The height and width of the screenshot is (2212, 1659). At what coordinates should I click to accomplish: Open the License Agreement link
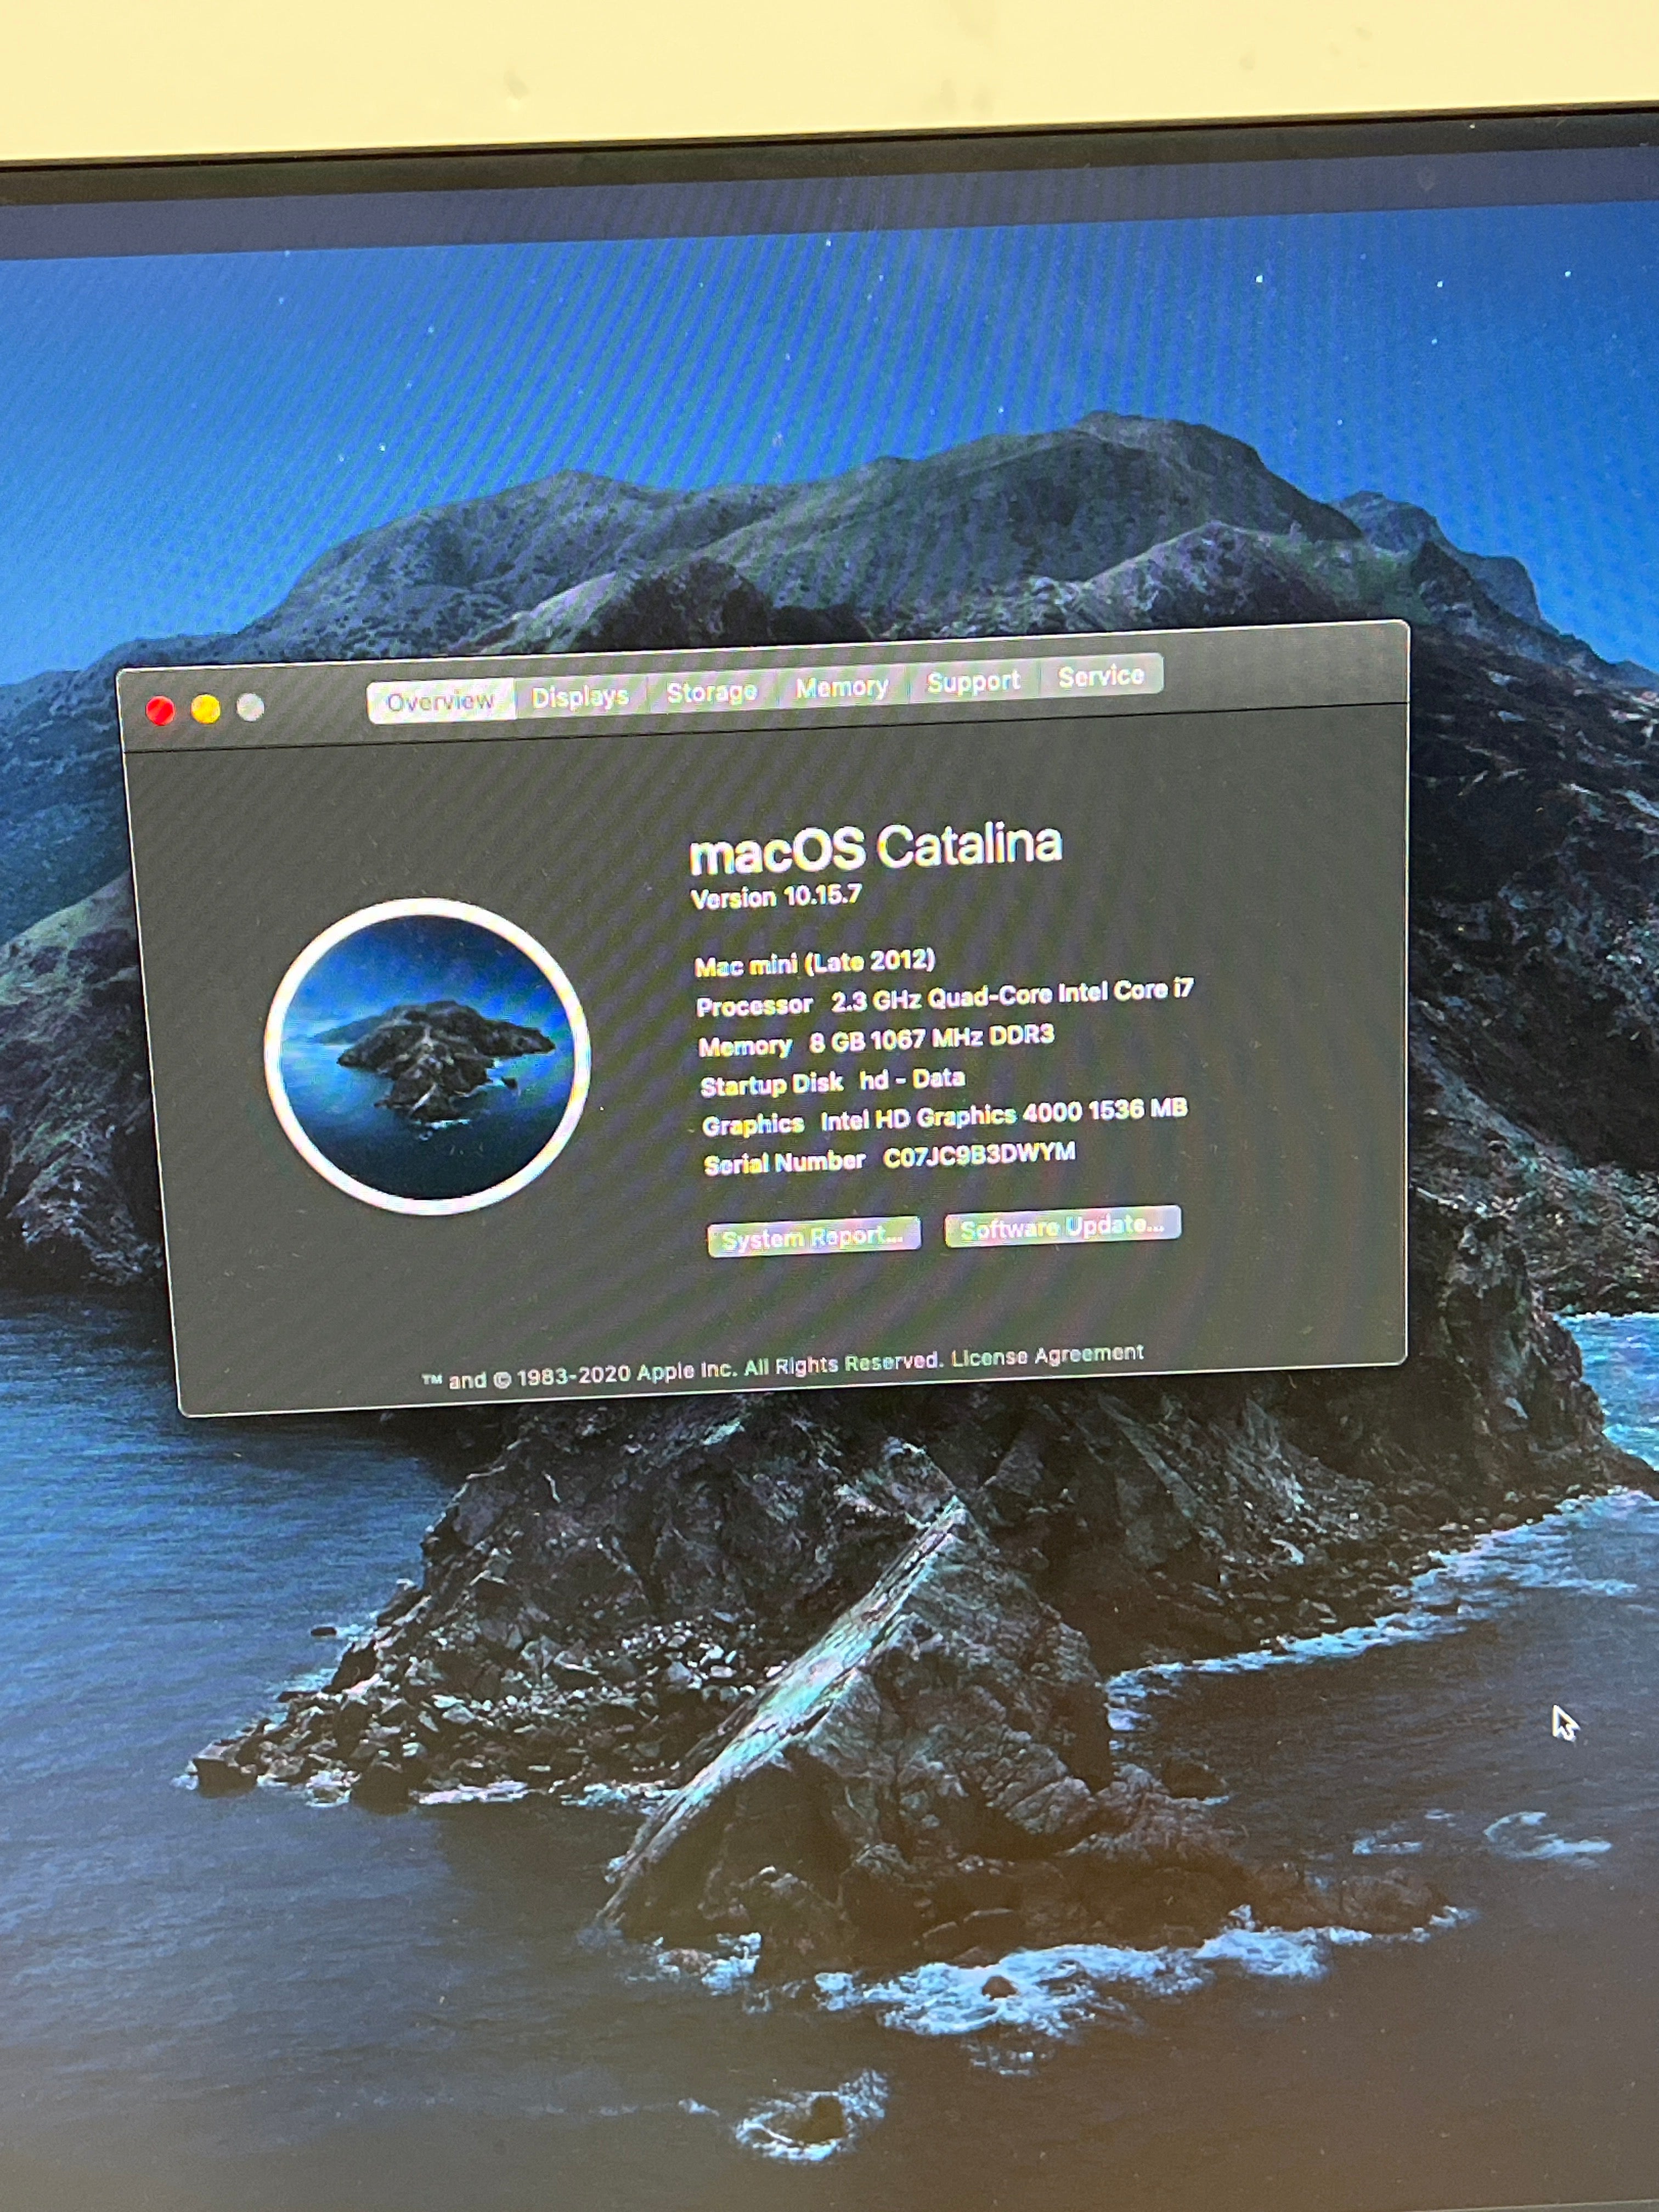(x=1047, y=1355)
